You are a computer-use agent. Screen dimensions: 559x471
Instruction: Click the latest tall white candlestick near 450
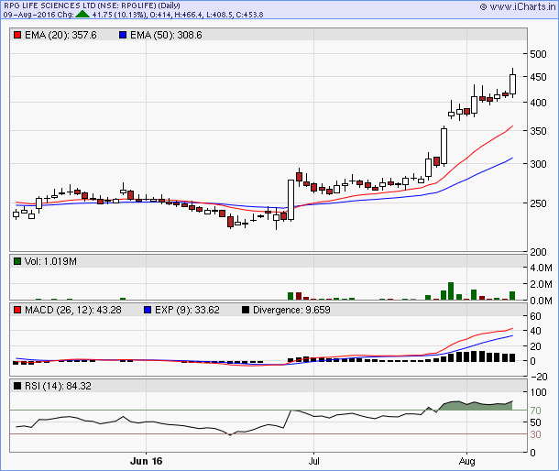[512, 84]
